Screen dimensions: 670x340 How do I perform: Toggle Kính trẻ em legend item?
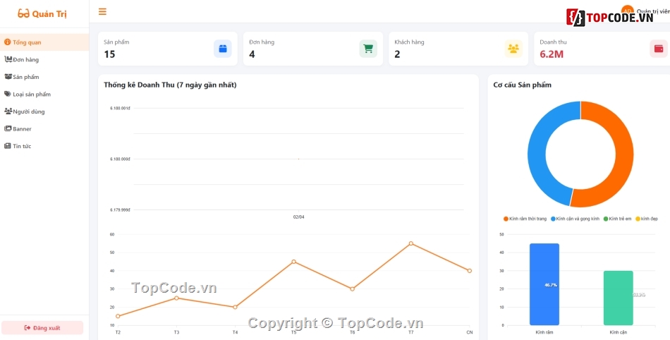(x=617, y=219)
